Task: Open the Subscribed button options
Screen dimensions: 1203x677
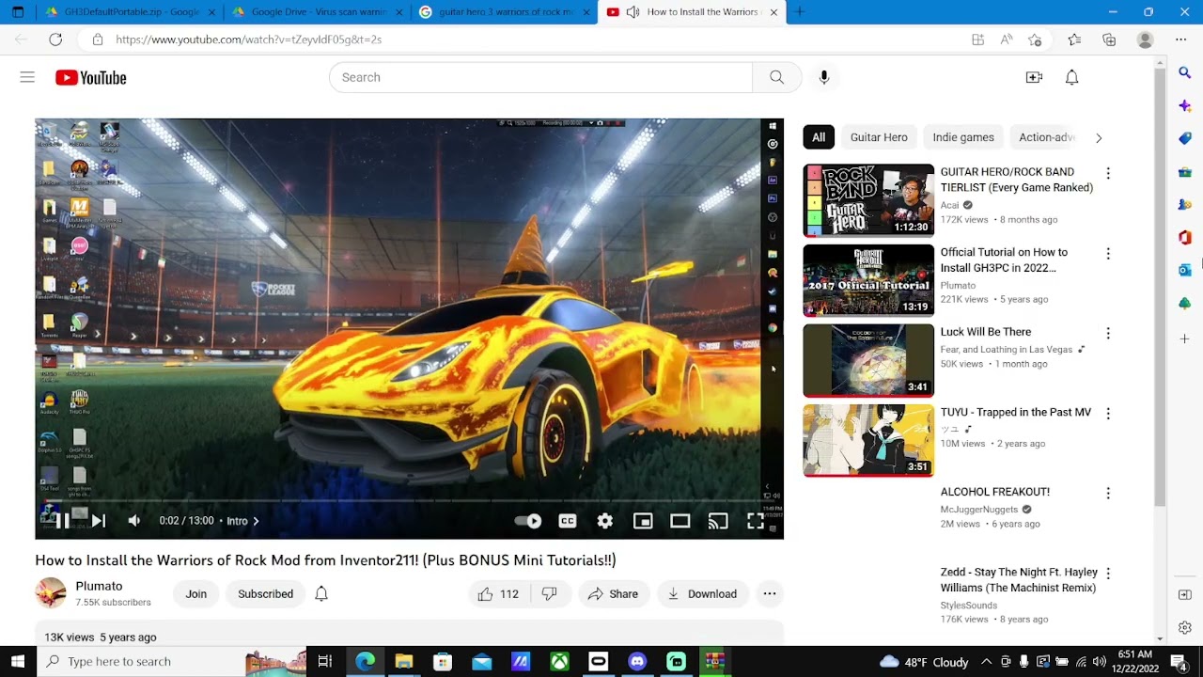Action: click(265, 593)
